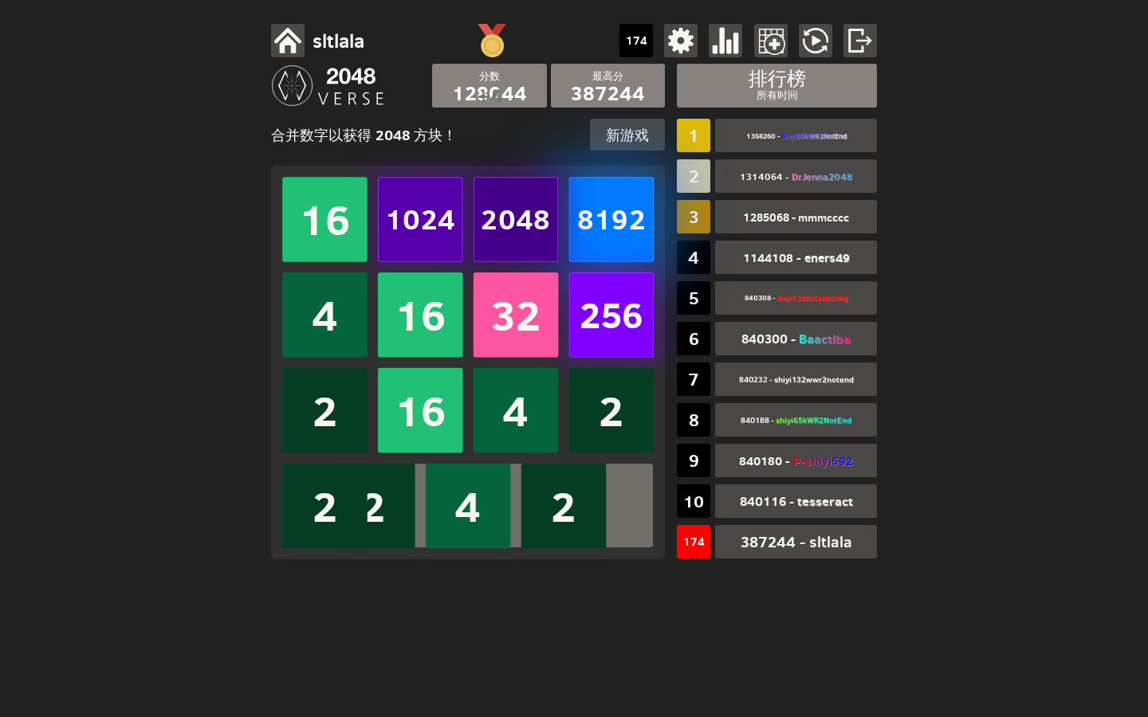Select the pink 32 tile
Image resolution: width=1148 pixels, height=717 pixels.
(x=516, y=315)
